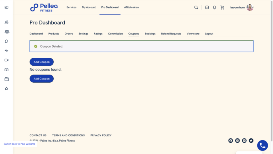Open the star icon in sidebar
Screen dimensions: 273x154
6,88
